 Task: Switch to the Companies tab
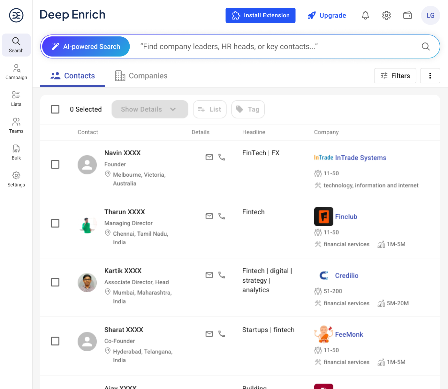pyautogui.click(x=141, y=76)
